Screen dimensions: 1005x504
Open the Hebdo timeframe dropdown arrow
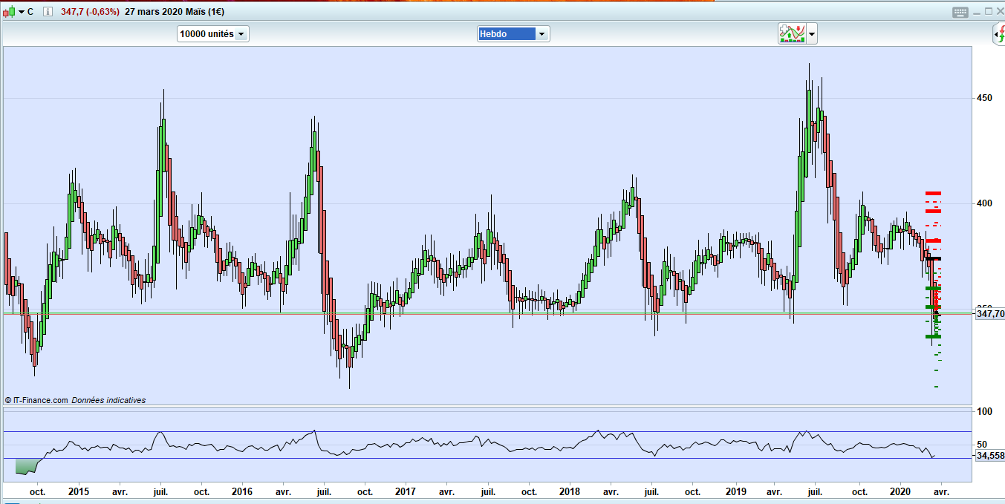(x=542, y=34)
